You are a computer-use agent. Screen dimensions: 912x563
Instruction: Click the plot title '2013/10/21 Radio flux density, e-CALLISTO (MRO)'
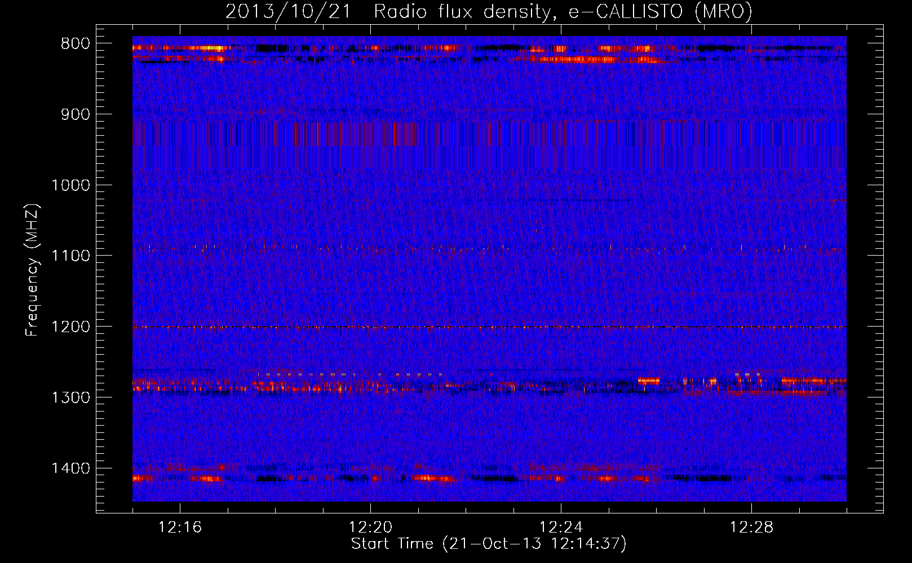click(x=489, y=11)
